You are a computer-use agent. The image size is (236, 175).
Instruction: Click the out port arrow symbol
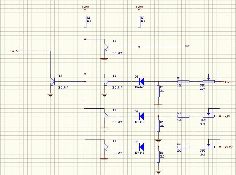coord(17,51)
